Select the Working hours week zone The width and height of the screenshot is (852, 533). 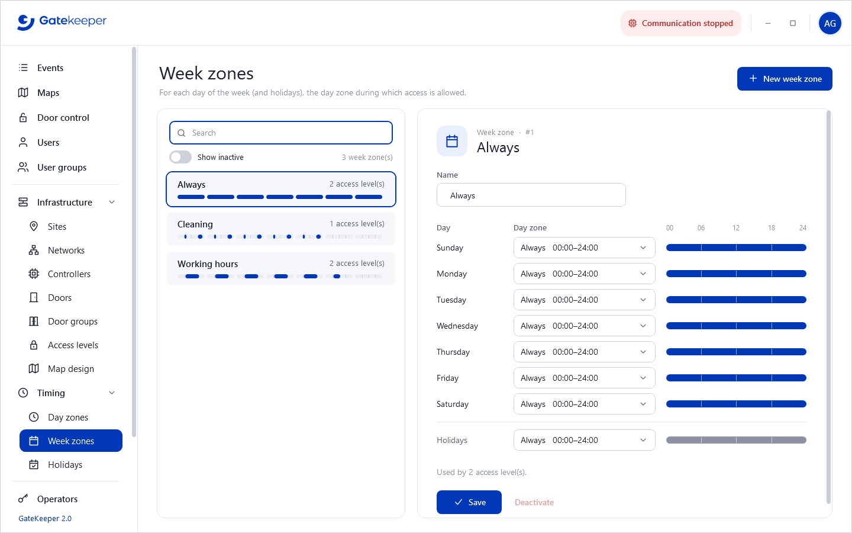pyautogui.click(x=281, y=268)
